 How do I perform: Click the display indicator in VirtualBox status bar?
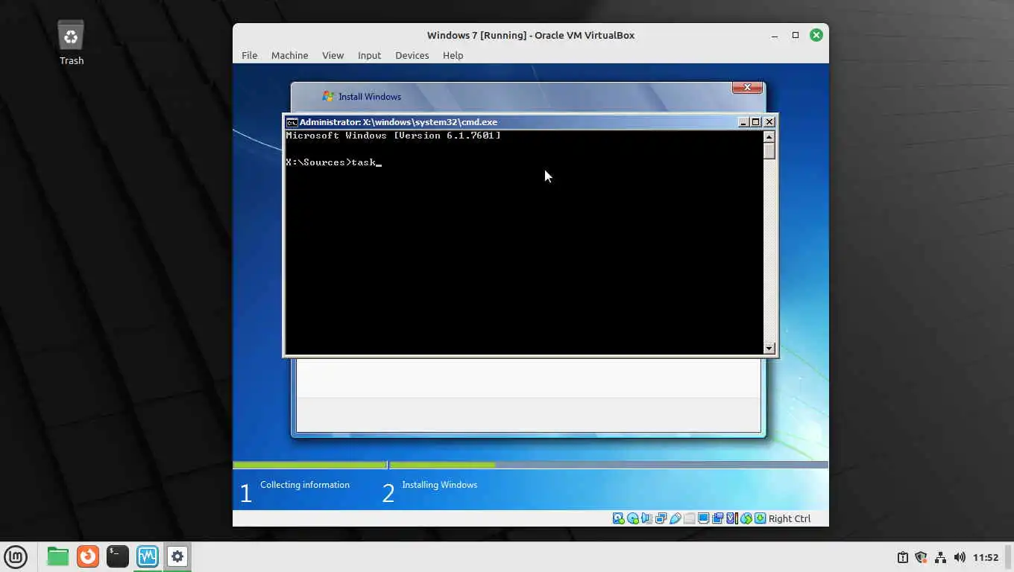[x=704, y=518]
